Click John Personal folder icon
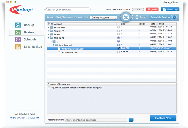 [57, 45]
